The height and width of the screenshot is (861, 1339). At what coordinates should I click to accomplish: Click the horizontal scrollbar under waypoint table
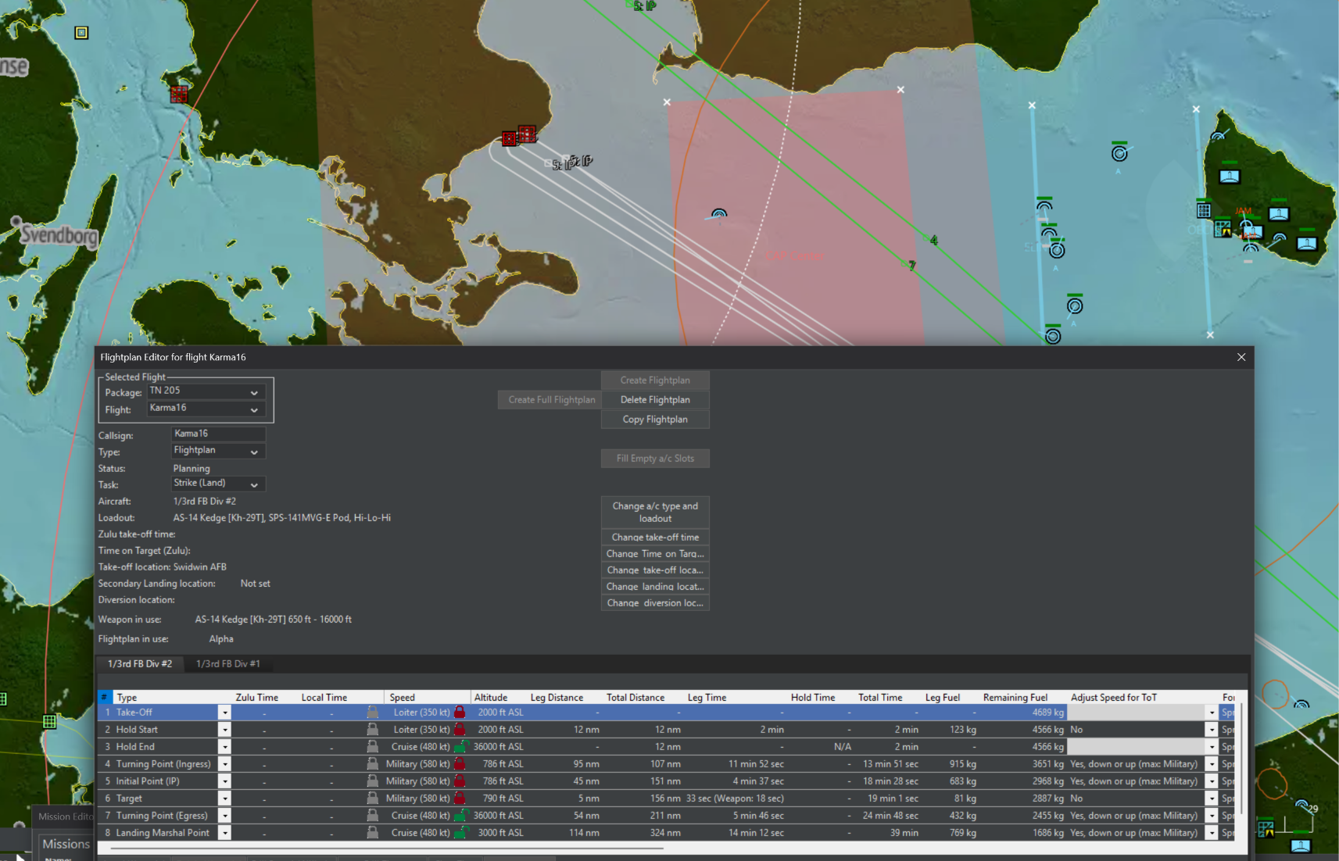pyautogui.click(x=386, y=848)
